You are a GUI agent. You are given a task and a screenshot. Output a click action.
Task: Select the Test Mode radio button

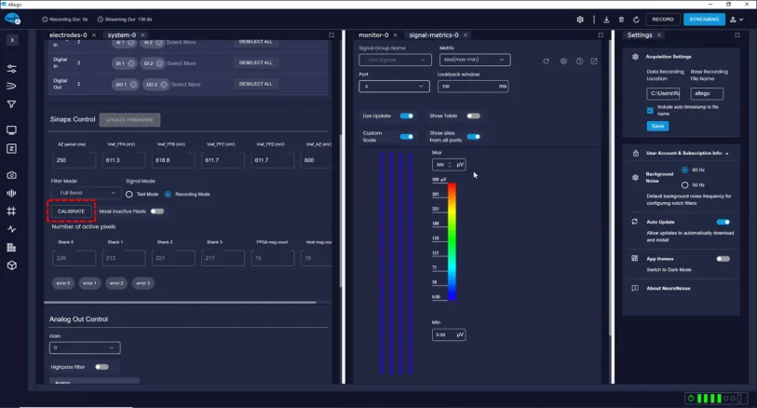(x=129, y=194)
